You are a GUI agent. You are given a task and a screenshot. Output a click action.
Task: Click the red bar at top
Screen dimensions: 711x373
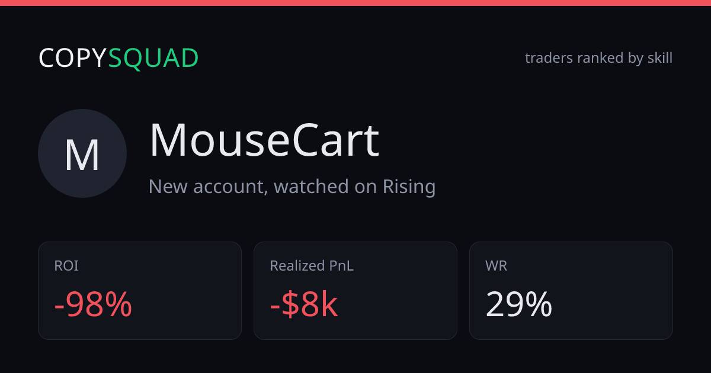[x=355, y=3]
